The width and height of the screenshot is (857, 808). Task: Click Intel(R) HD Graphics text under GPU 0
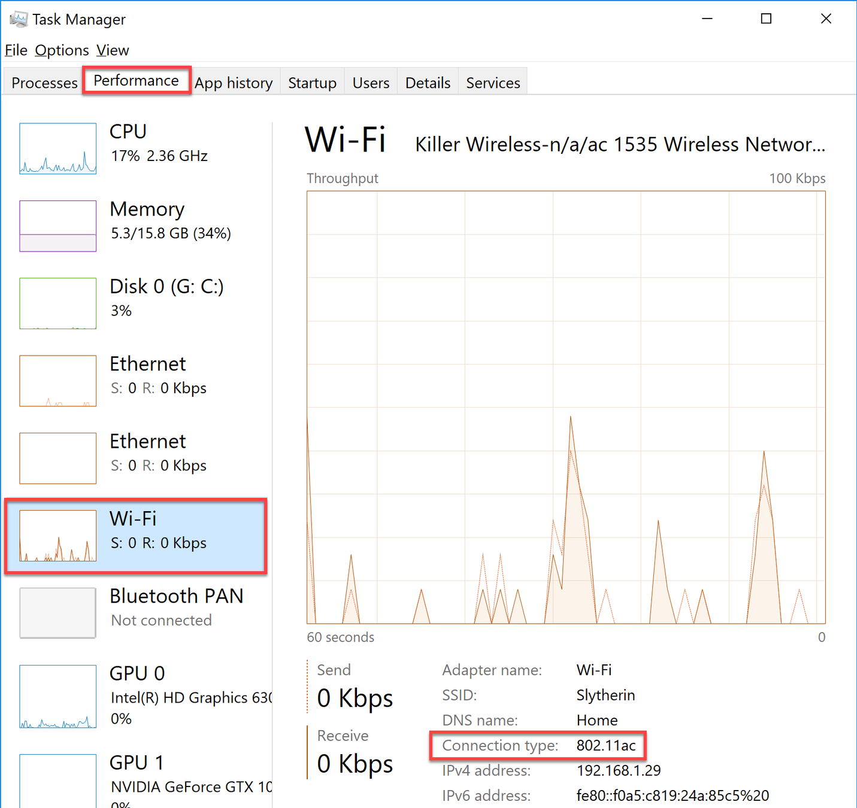(192, 698)
